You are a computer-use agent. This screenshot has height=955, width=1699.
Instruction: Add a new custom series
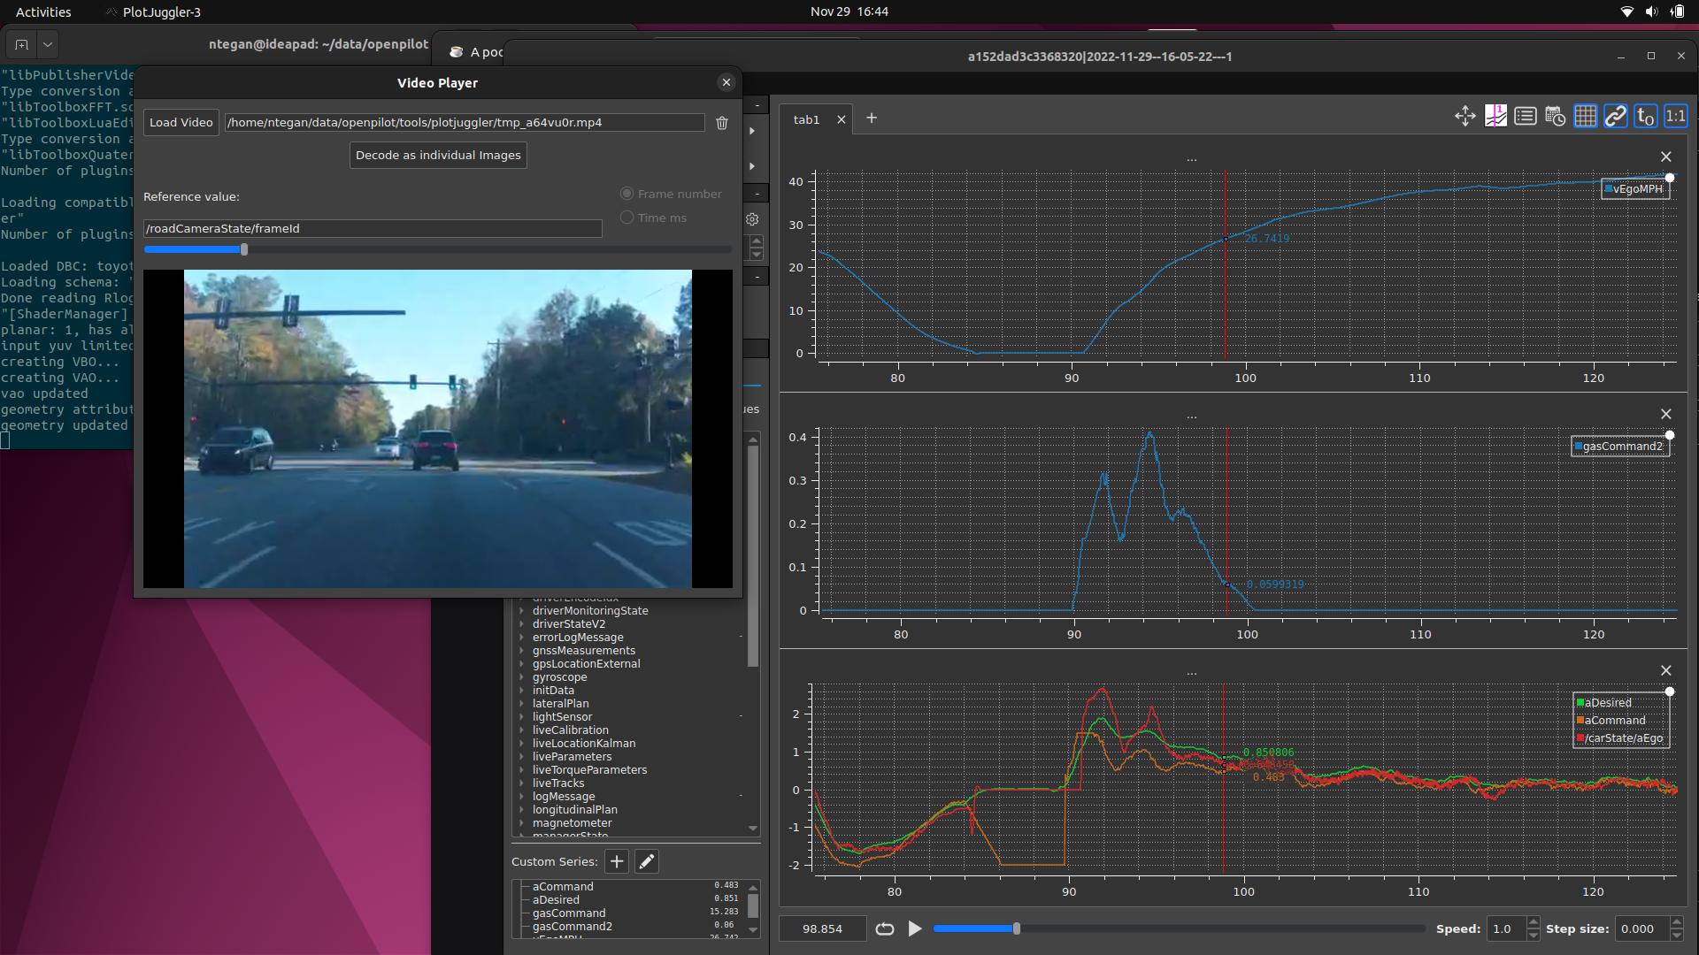[x=617, y=861]
